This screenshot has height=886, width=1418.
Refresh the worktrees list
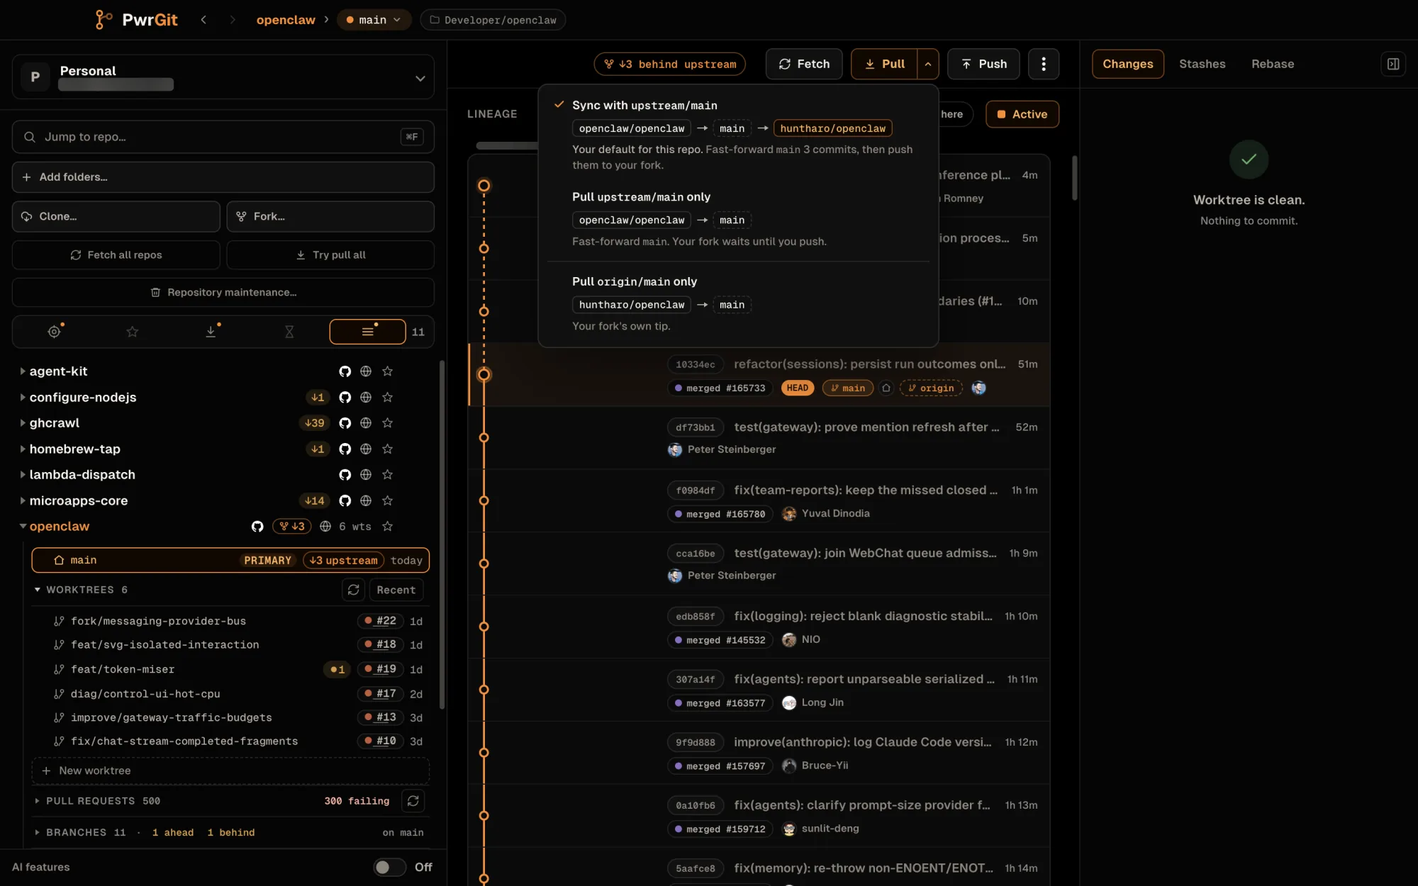coord(353,590)
